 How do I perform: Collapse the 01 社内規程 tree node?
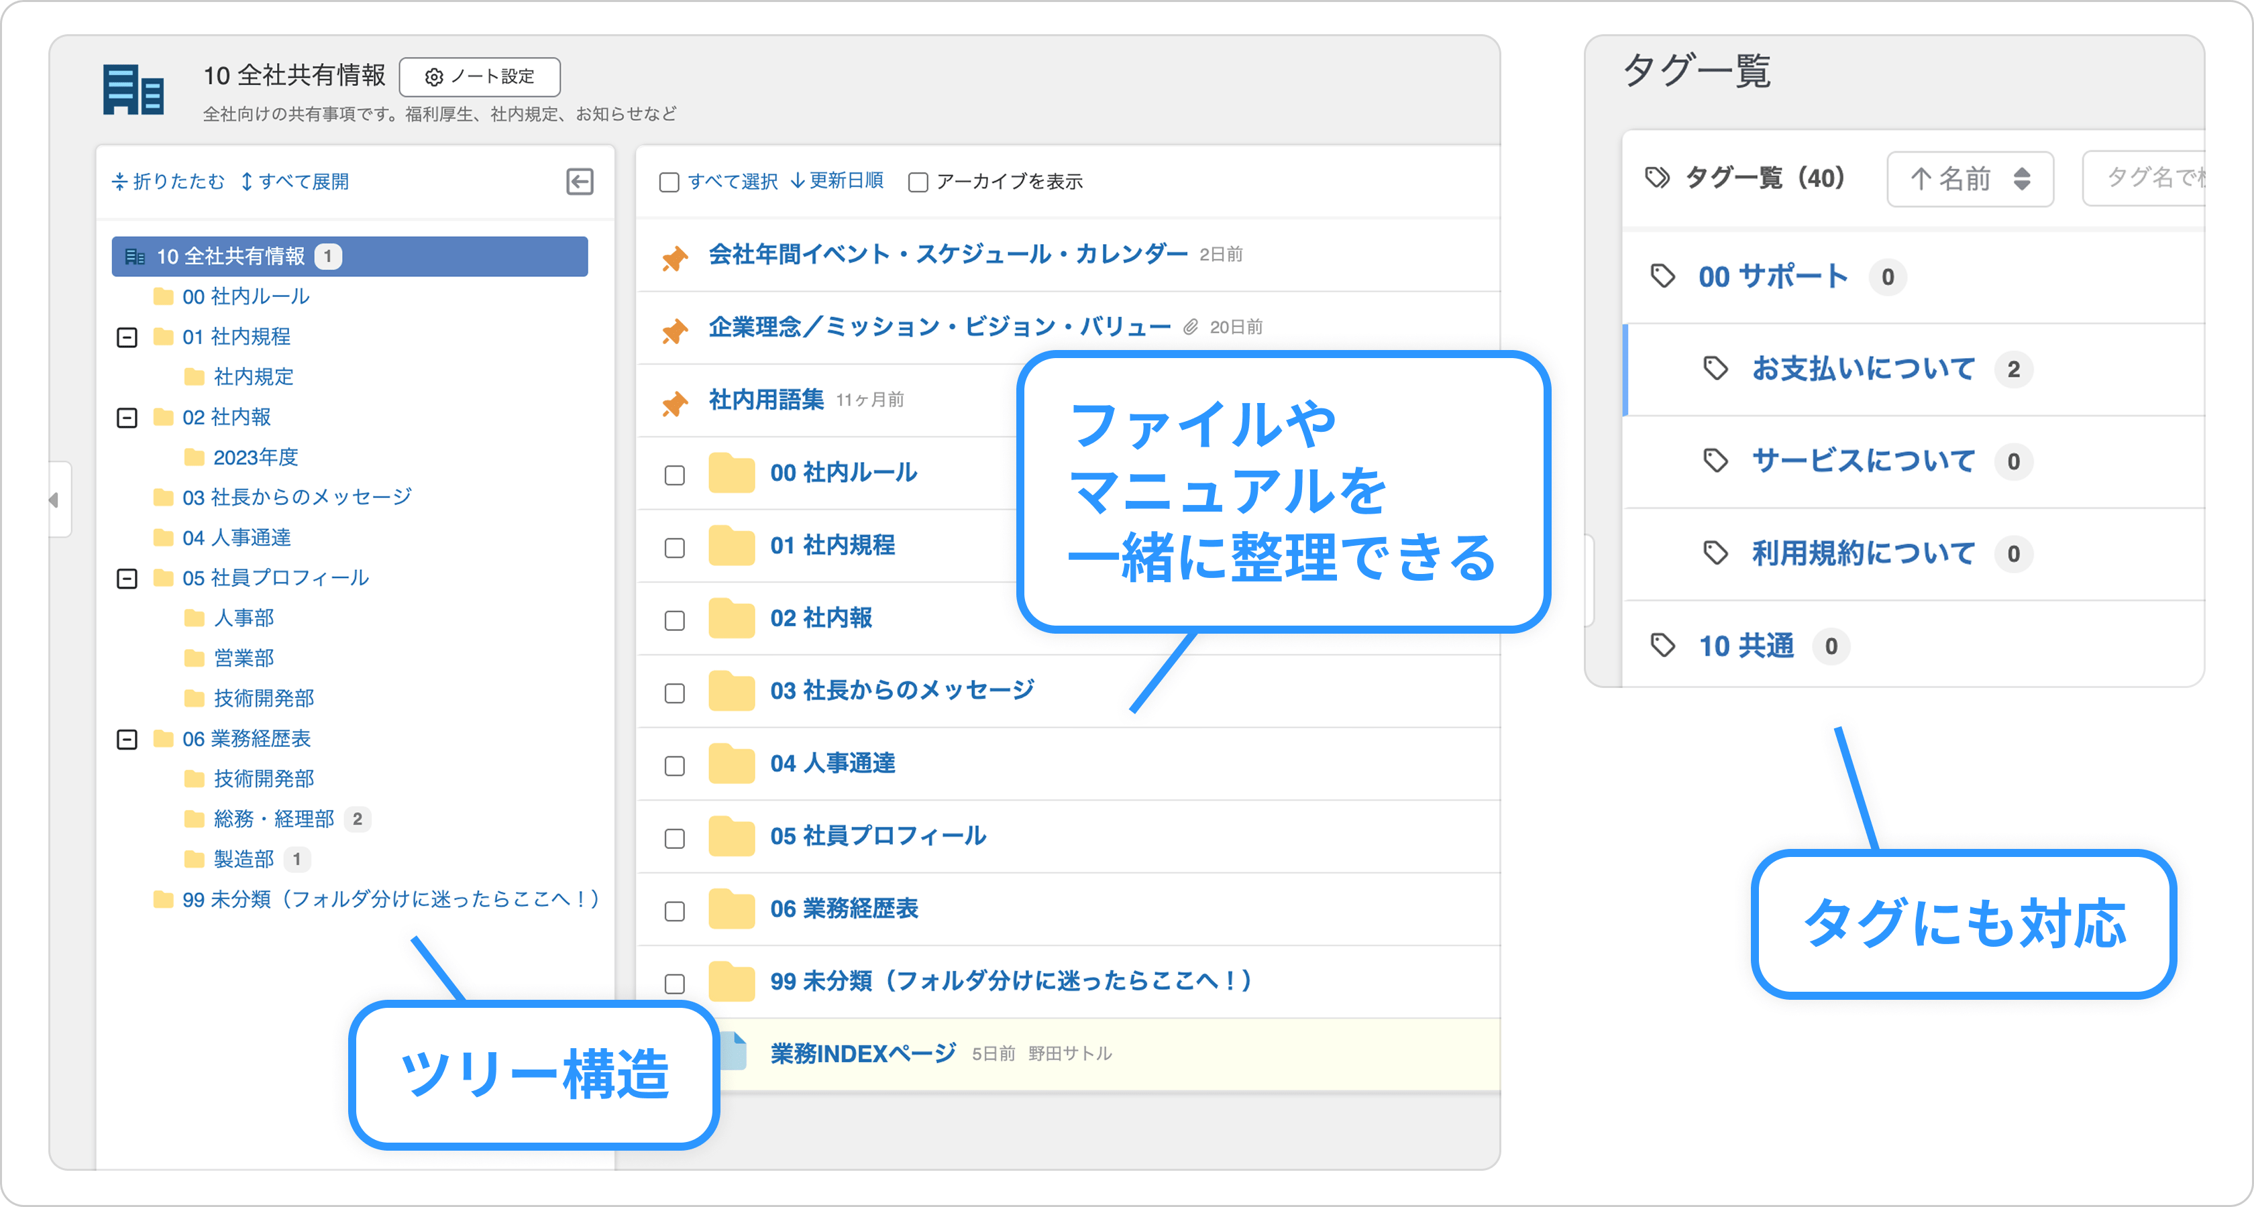pyautogui.click(x=127, y=337)
